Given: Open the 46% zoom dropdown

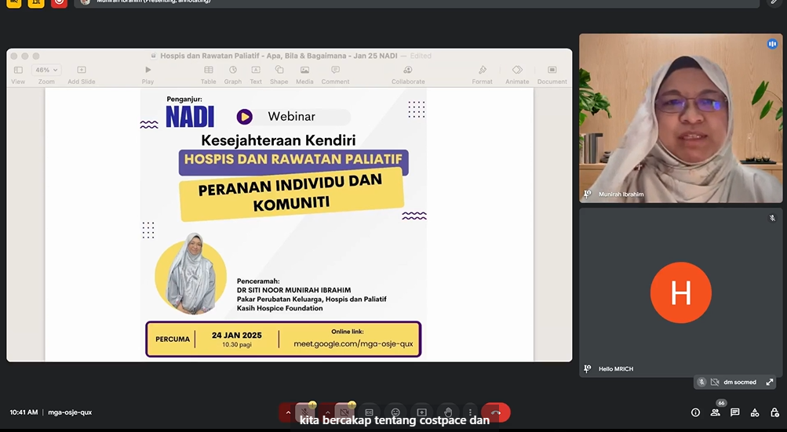Looking at the screenshot, I should [x=46, y=70].
